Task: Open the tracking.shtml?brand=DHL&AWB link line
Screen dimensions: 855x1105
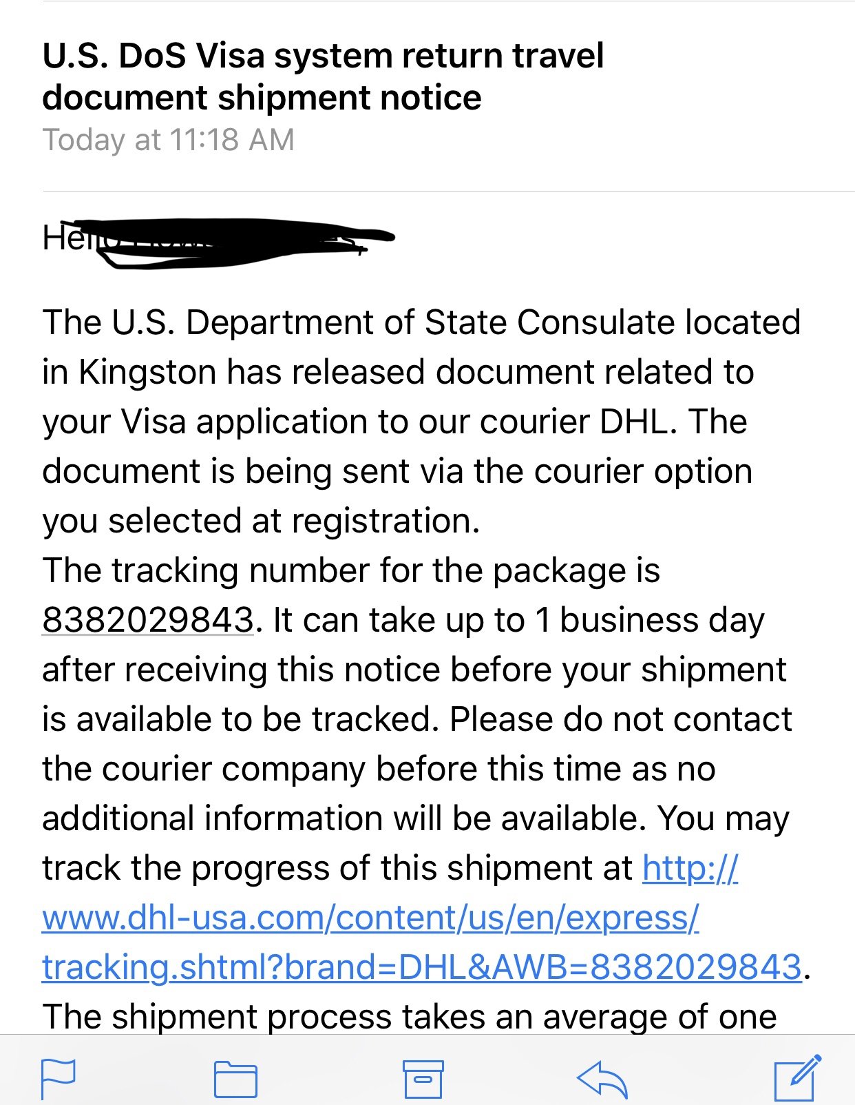Action: pos(422,967)
